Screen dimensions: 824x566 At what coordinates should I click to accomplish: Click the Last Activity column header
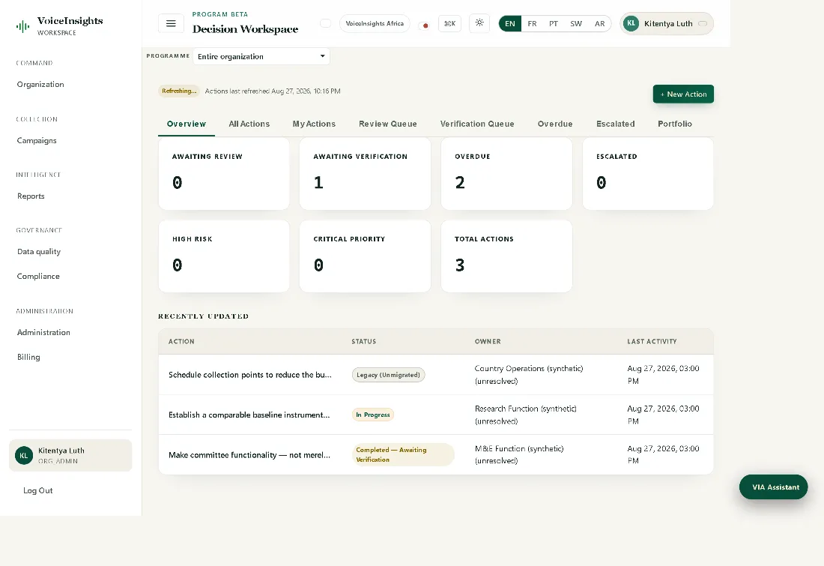[652, 341]
